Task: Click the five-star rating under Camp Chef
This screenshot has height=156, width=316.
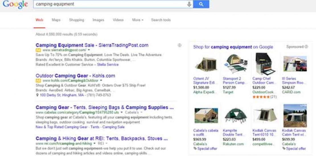Action: (261, 97)
